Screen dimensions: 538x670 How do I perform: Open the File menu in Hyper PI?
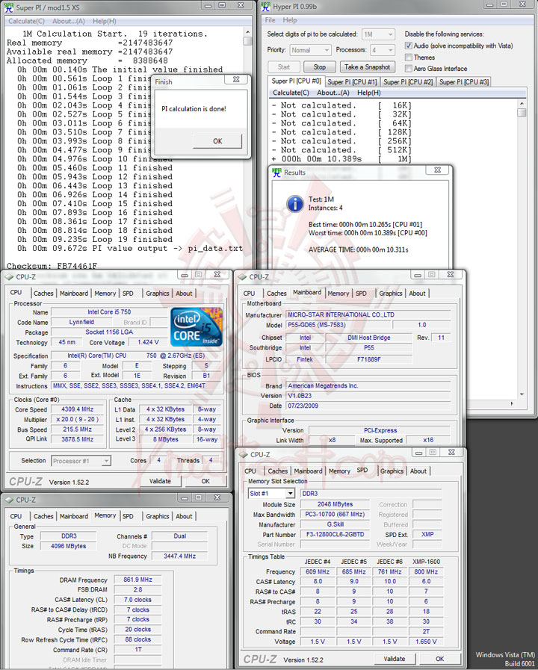[270, 20]
